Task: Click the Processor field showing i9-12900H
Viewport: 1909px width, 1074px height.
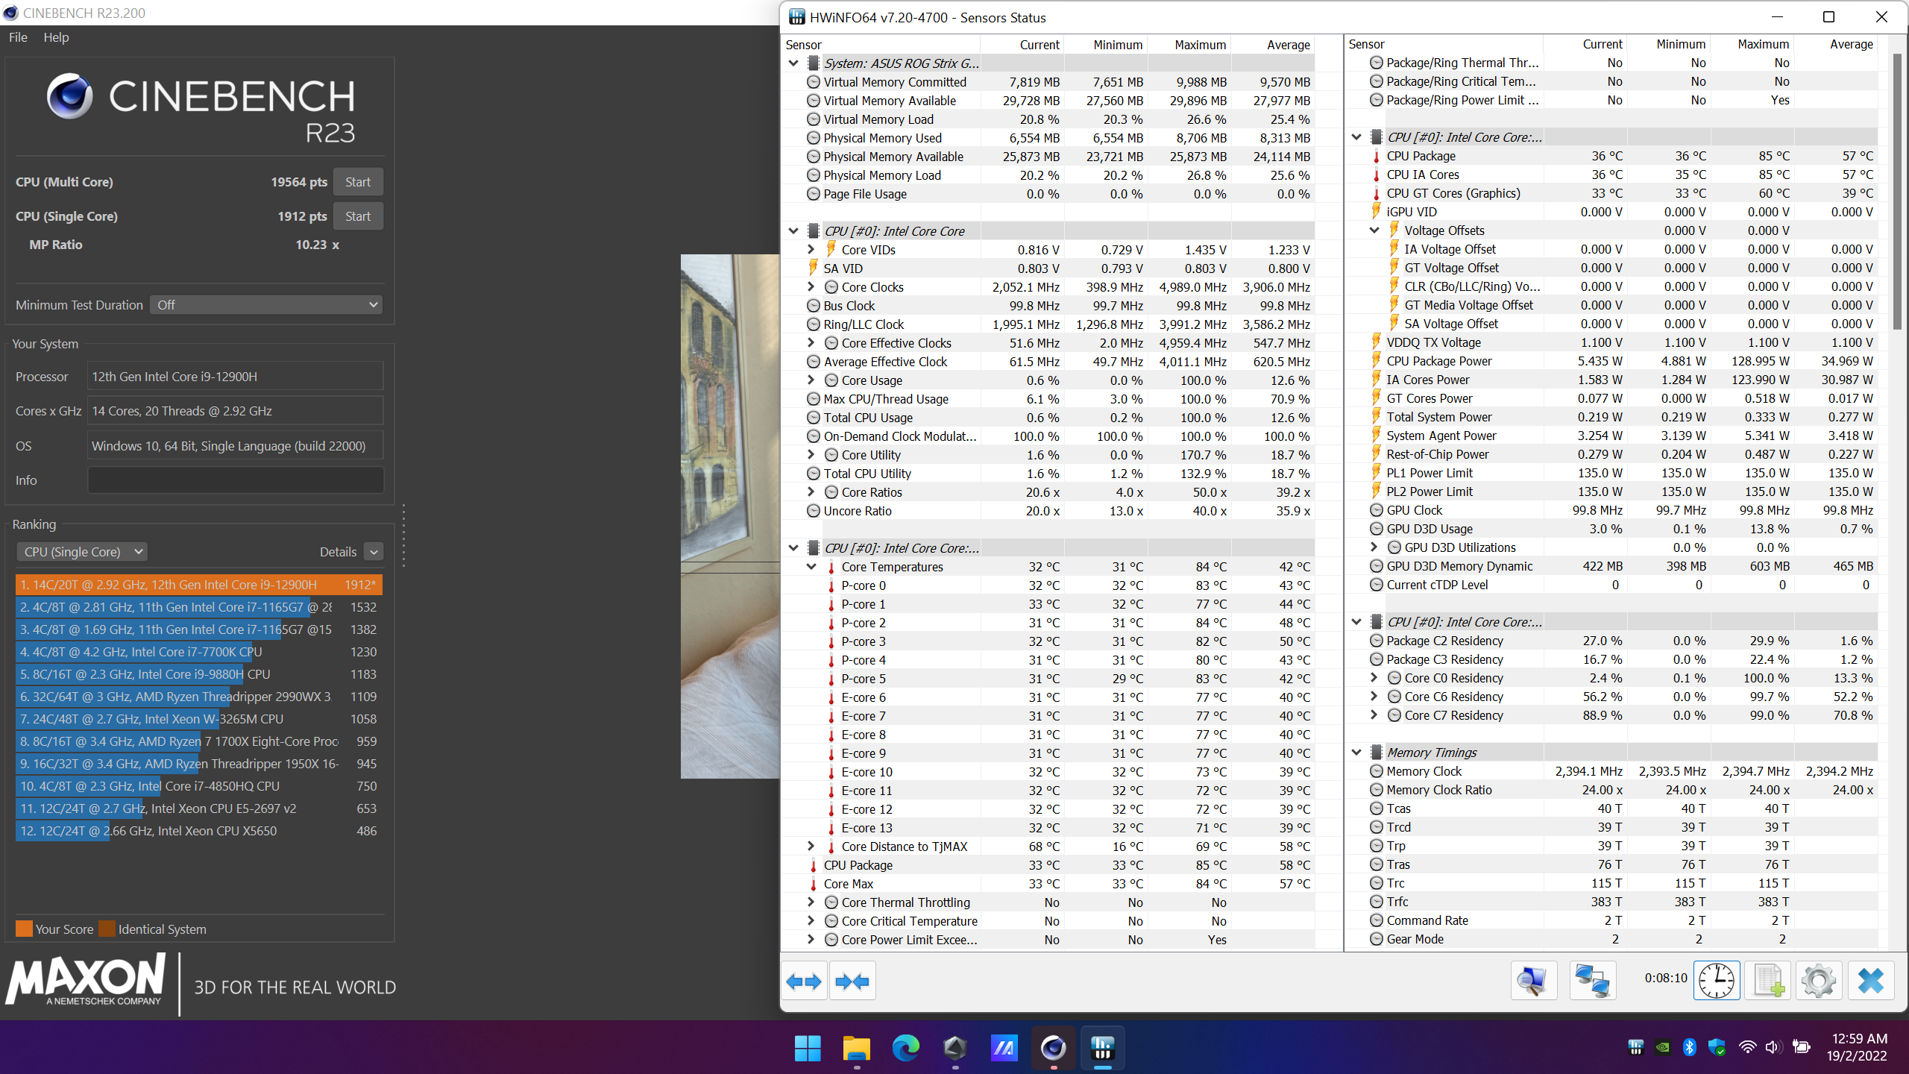Action: click(x=236, y=377)
